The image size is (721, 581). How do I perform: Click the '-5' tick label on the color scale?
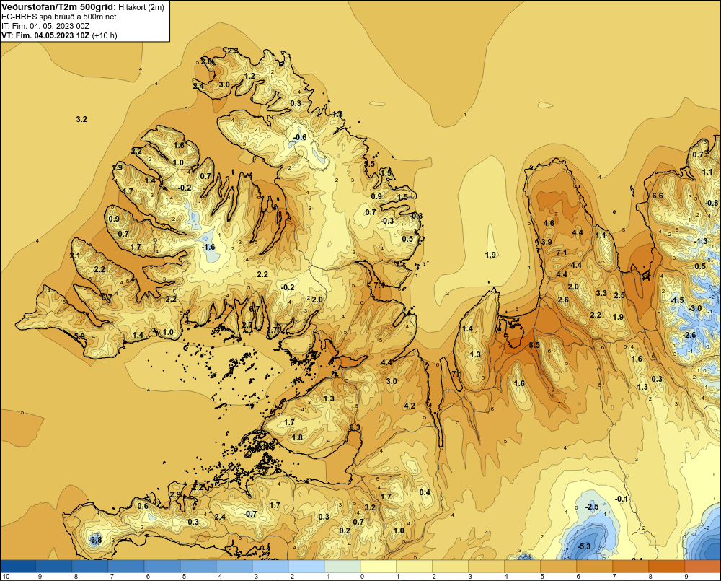(182, 577)
